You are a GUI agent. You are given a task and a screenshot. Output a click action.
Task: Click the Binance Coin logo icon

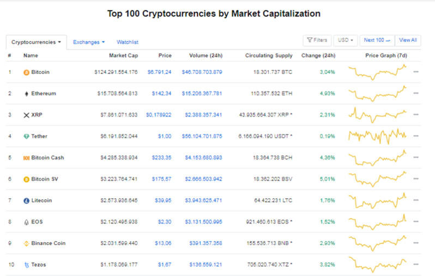[x=26, y=243]
